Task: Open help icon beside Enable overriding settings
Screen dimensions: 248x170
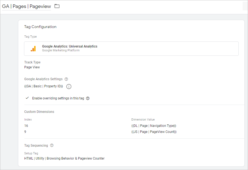Action: pyautogui.click(x=88, y=98)
